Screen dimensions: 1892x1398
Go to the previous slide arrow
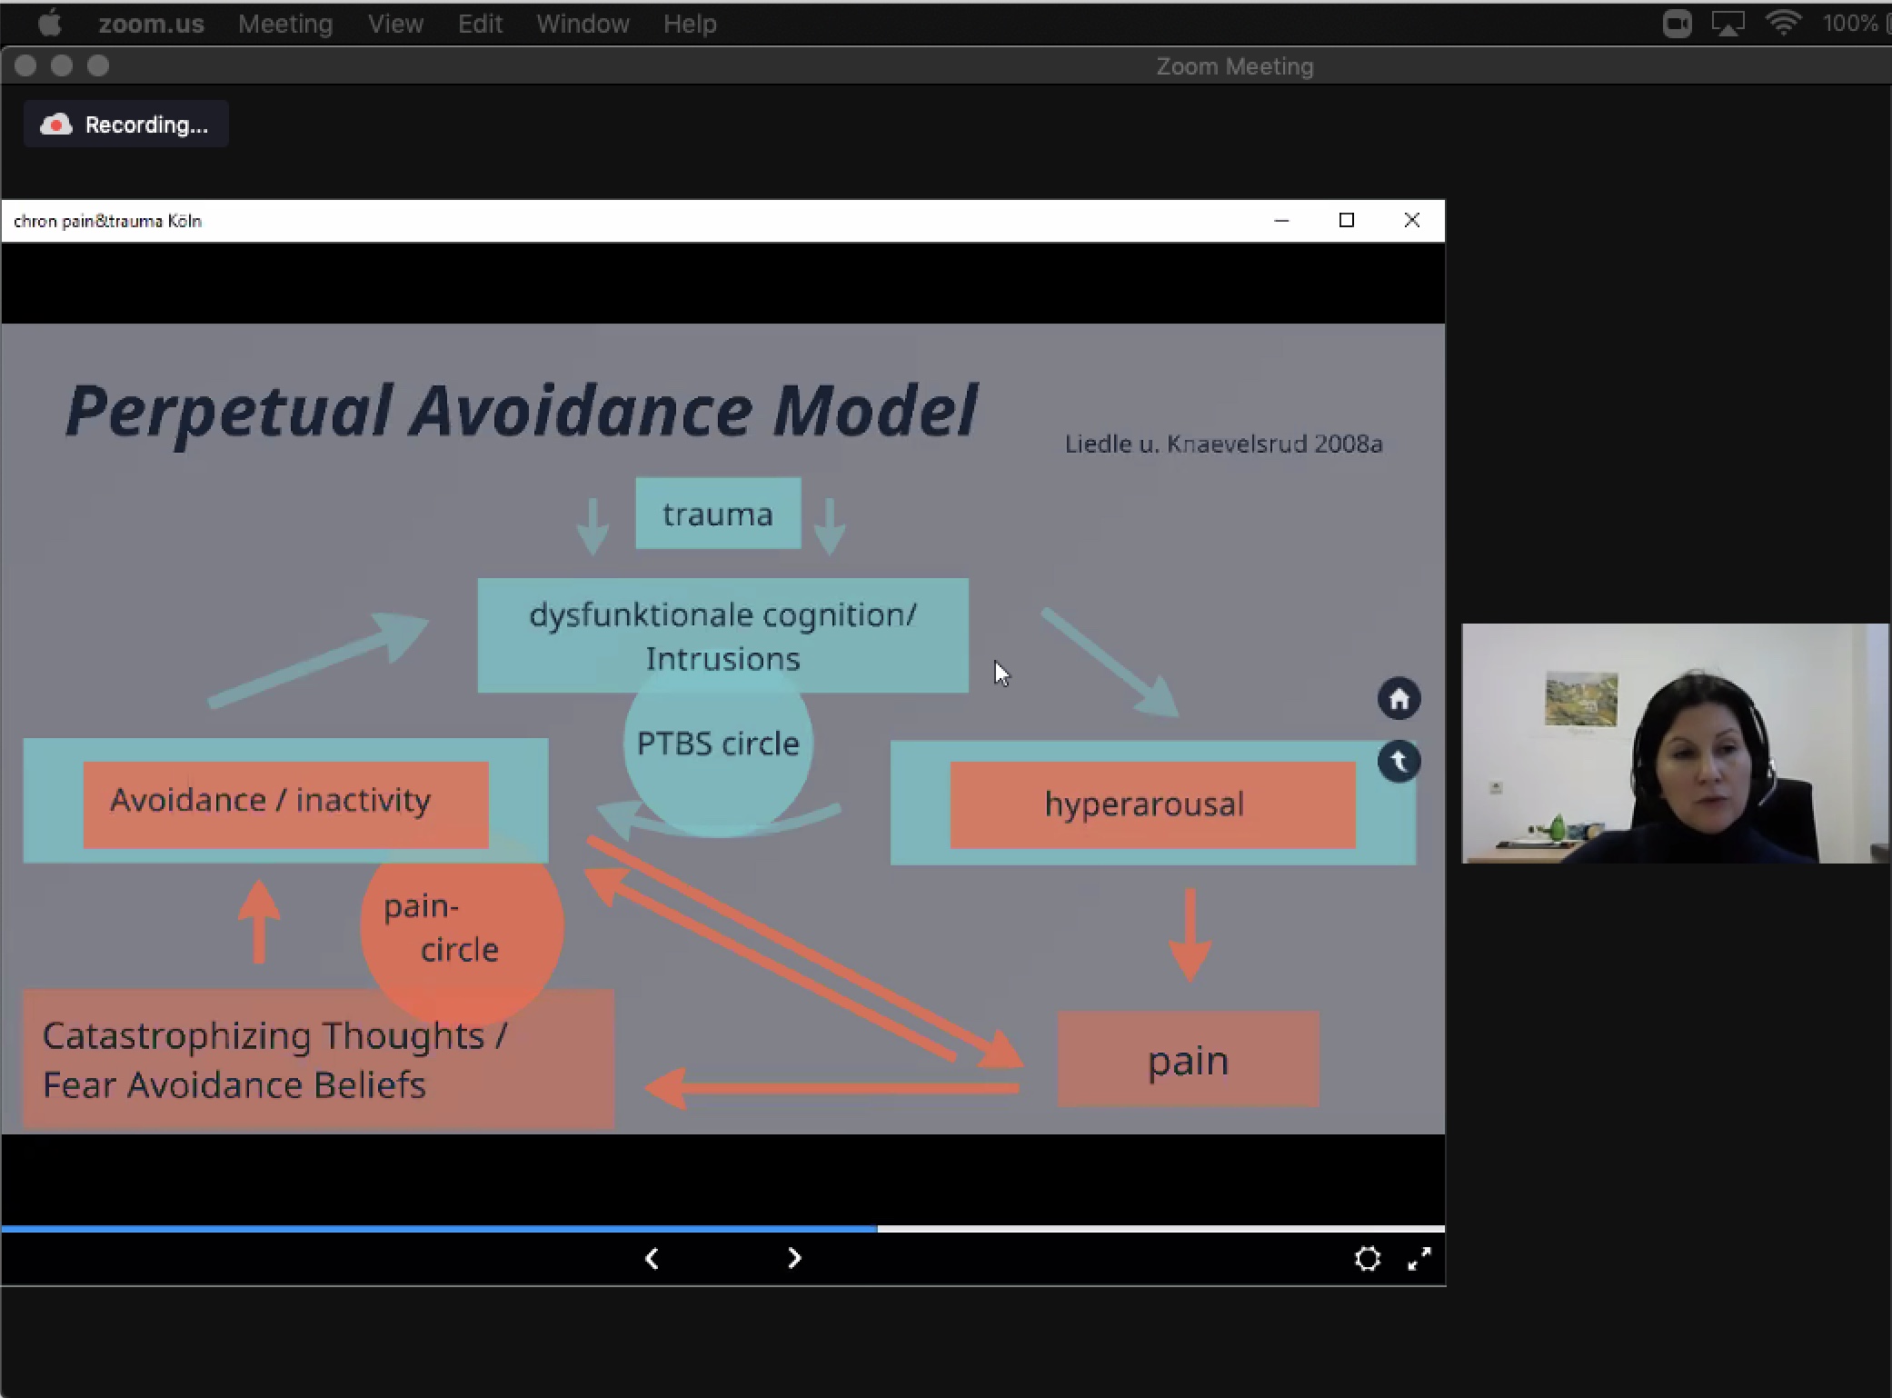[652, 1258]
